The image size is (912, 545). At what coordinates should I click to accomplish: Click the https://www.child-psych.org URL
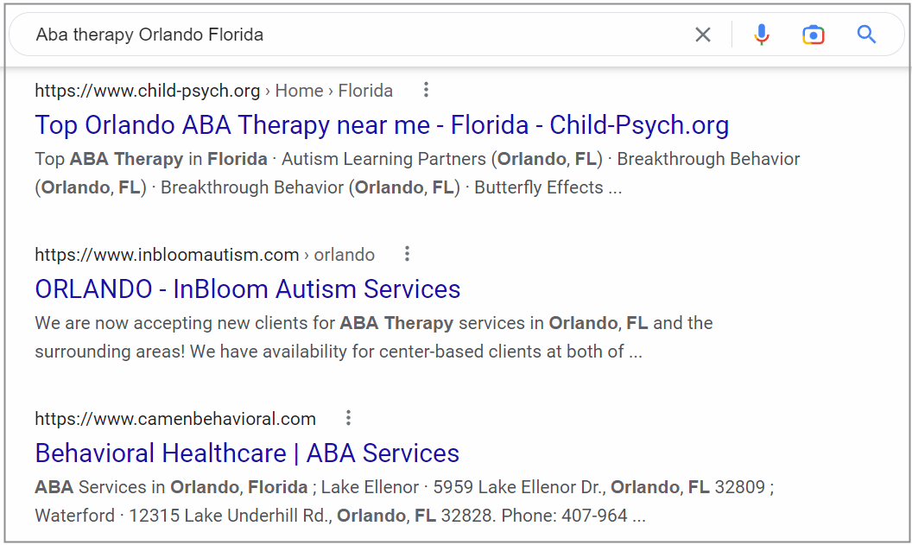click(x=147, y=90)
